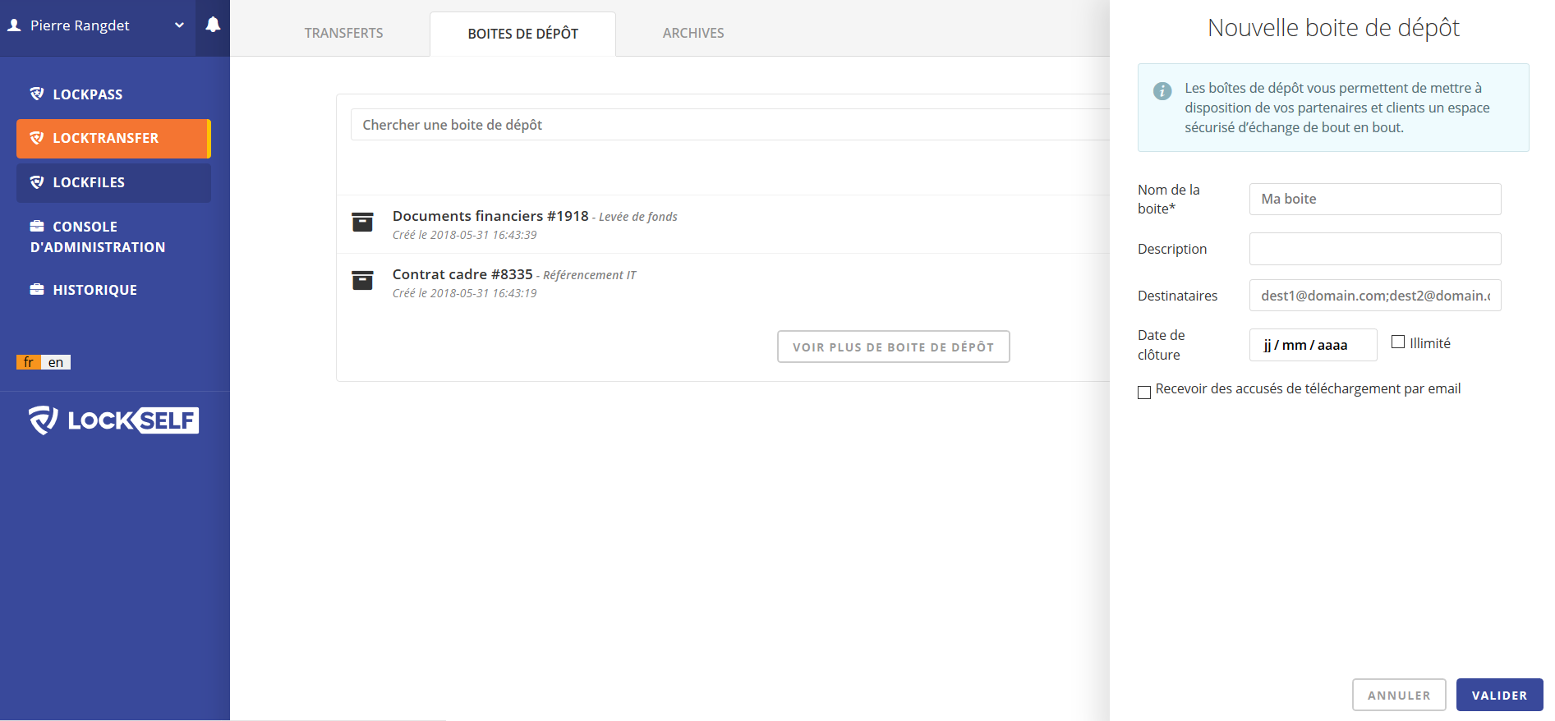Check Recevoir des accusés de téléchargement
1555x721 pixels.
(x=1144, y=393)
